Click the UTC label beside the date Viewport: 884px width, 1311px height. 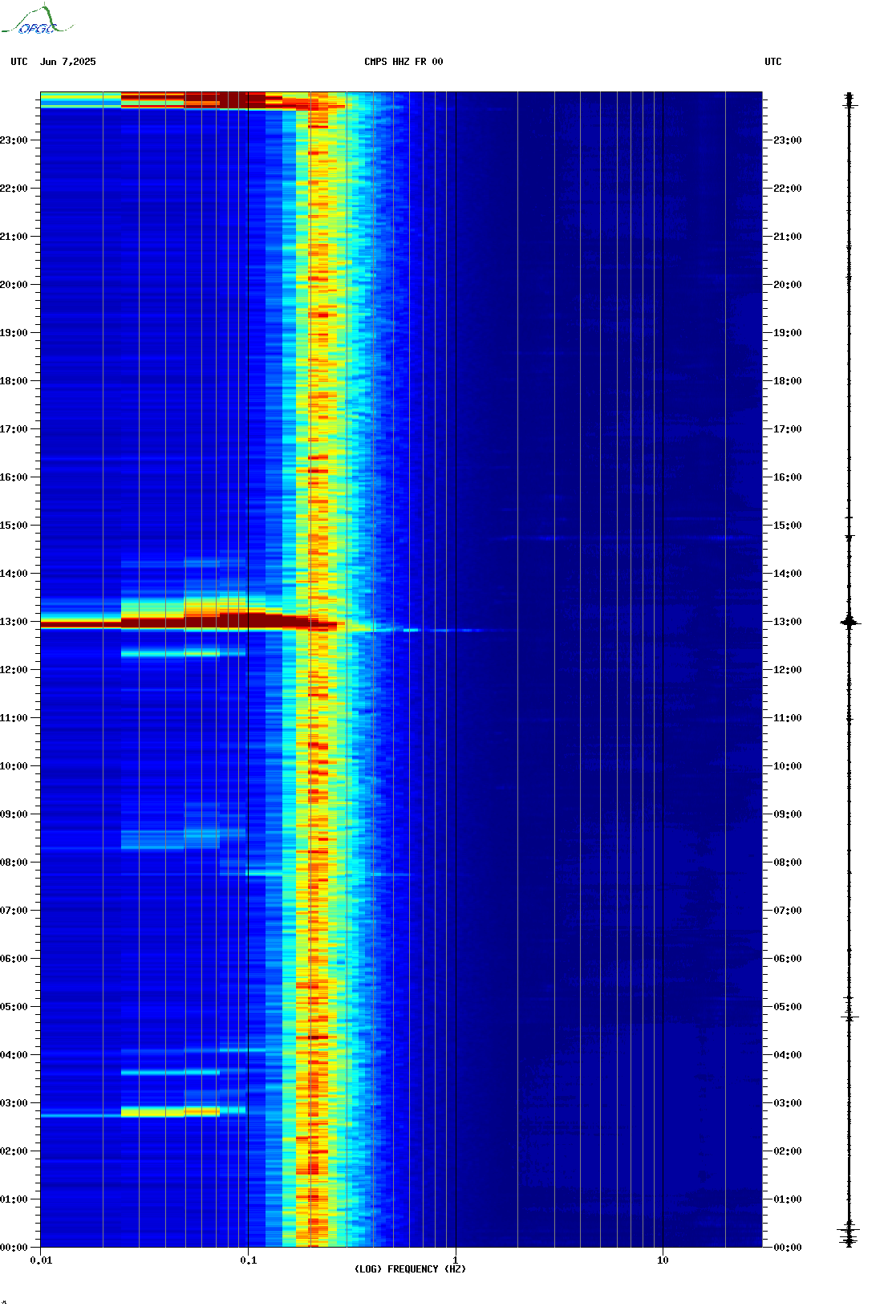click(19, 62)
